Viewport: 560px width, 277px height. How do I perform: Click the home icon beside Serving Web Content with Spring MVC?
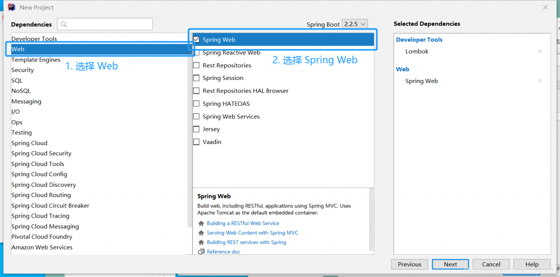tap(201, 233)
